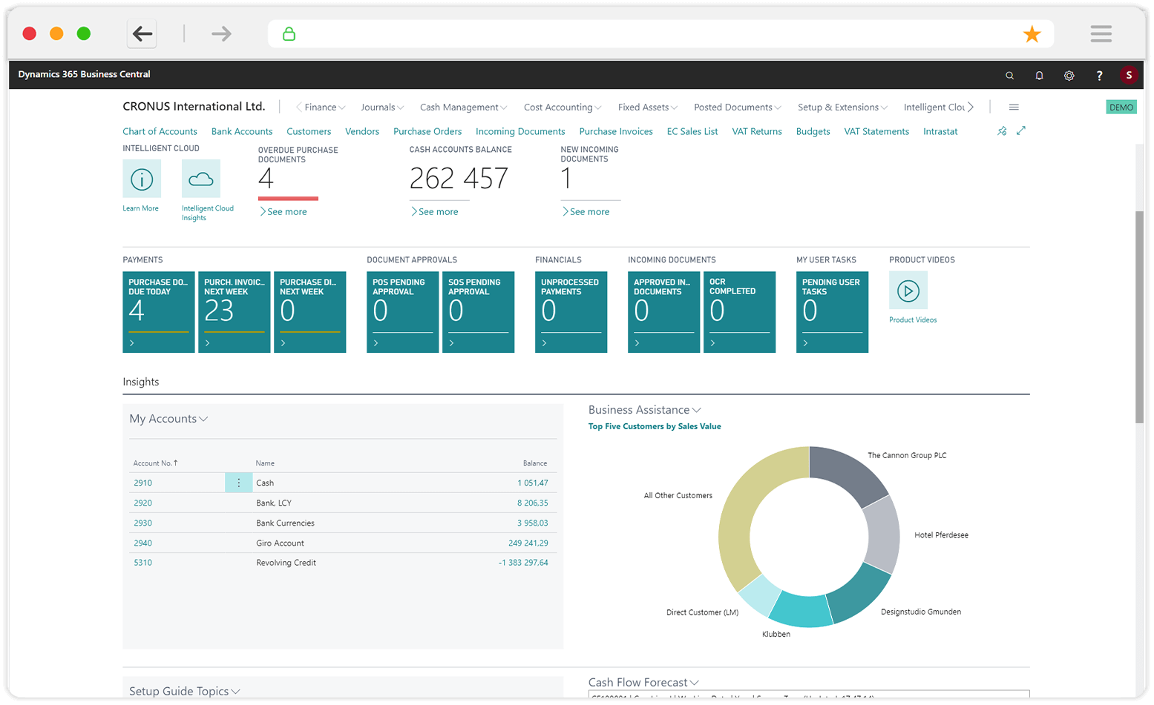This screenshot has width=1154, height=705.
Task: Open the OCR Completed tile
Action: pos(740,312)
